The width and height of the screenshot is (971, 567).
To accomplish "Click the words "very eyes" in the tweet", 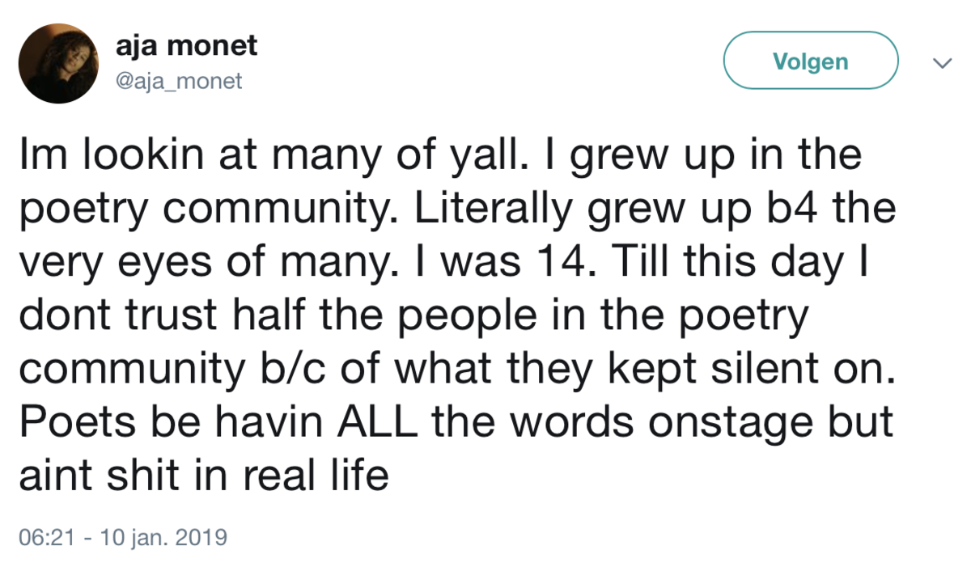I will (117, 264).
